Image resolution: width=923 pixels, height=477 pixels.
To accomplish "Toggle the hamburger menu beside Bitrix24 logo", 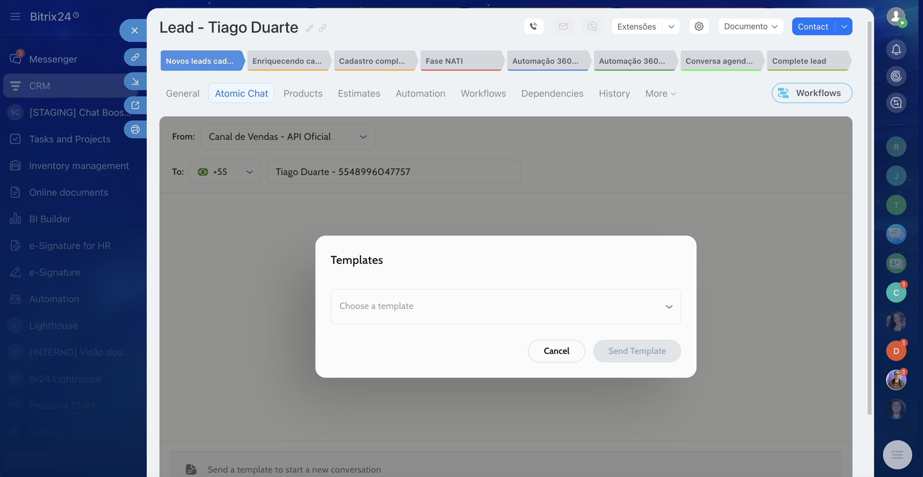I will click(x=15, y=16).
